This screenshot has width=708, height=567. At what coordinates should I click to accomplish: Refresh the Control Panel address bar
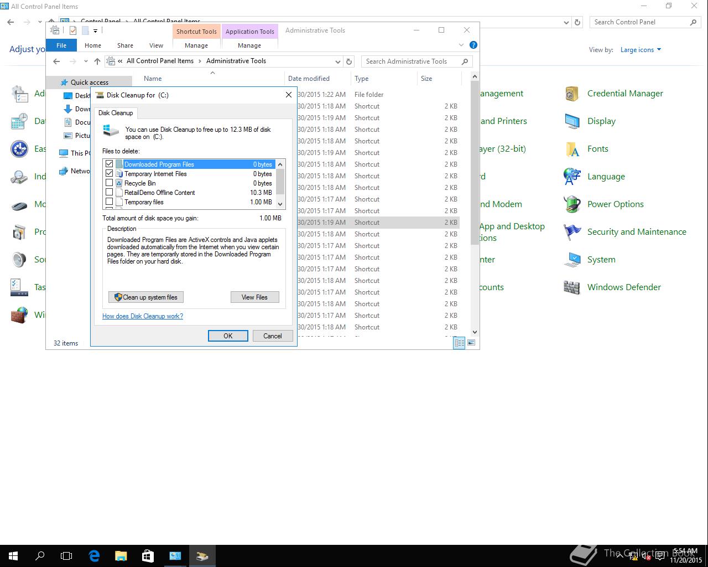click(x=577, y=22)
